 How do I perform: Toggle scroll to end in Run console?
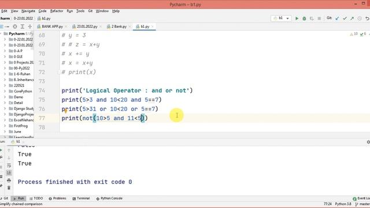click(x=9, y=173)
